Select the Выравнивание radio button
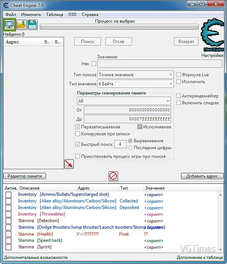 pyautogui.click(x=130, y=141)
